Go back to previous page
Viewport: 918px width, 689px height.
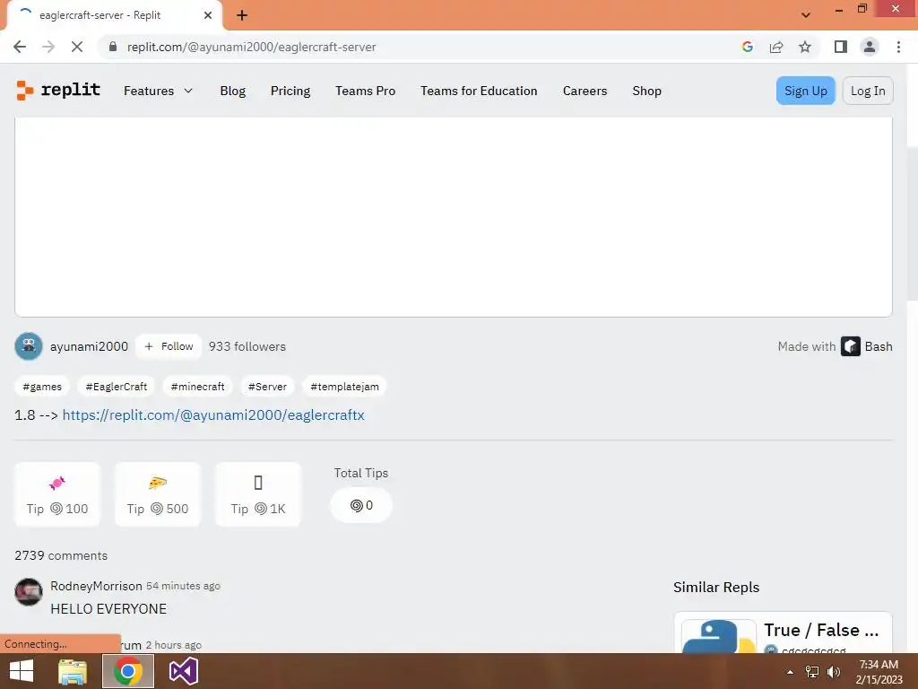point(20,47)
